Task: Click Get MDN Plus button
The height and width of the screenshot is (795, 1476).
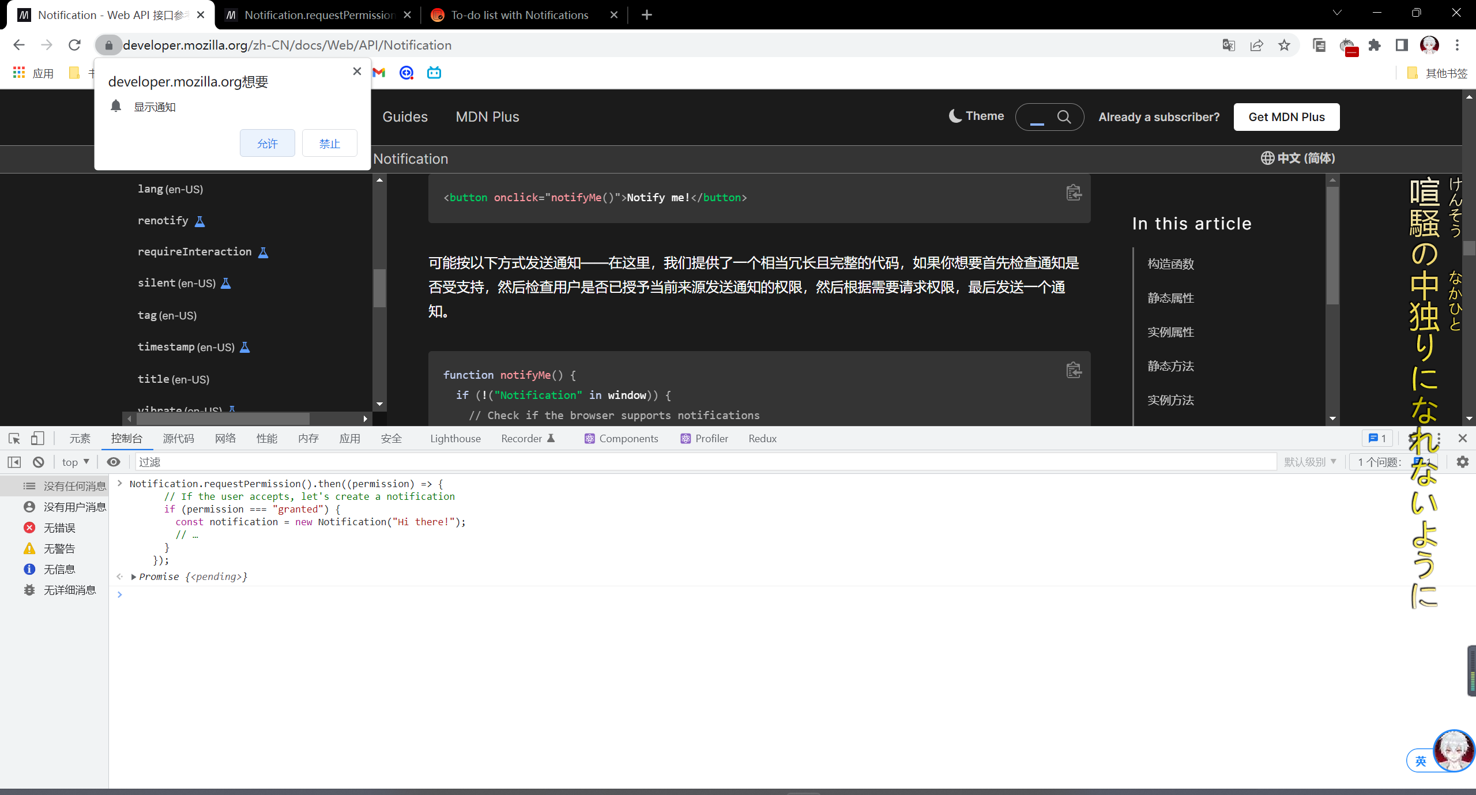Action: 1286,116
